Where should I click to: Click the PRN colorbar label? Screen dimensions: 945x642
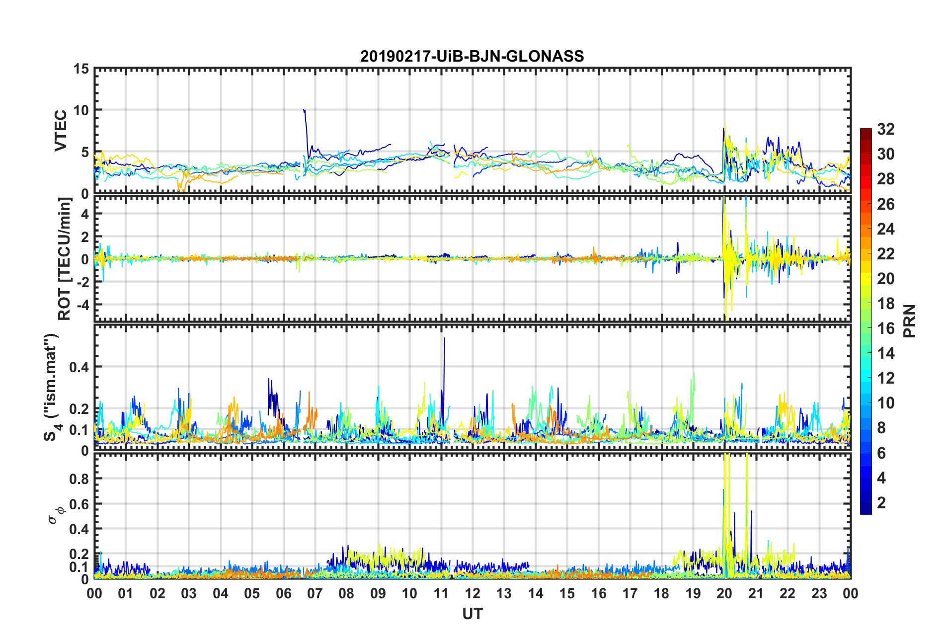pyautogui.click(x=910, y=321)
